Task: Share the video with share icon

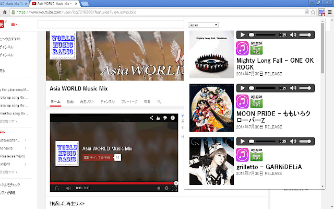Action: (151, 118)
